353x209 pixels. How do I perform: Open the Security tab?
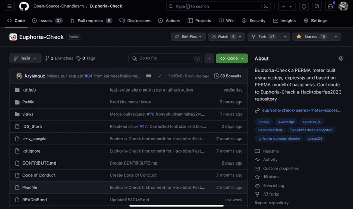(253, 21)
